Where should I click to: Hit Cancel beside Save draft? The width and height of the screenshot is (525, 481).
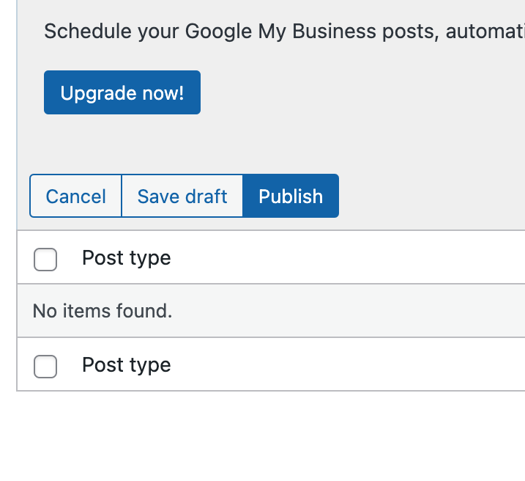(x=75, y=197)
